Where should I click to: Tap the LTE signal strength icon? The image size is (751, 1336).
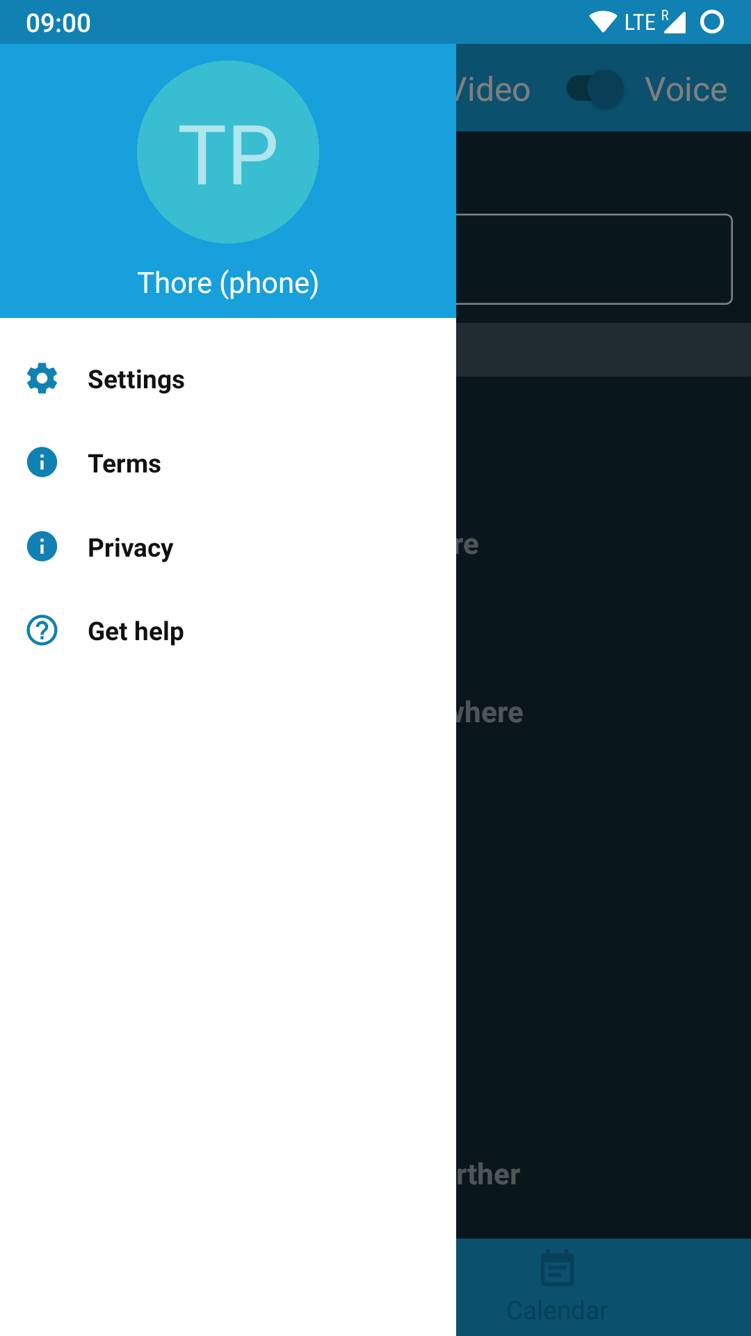point(675,22)
